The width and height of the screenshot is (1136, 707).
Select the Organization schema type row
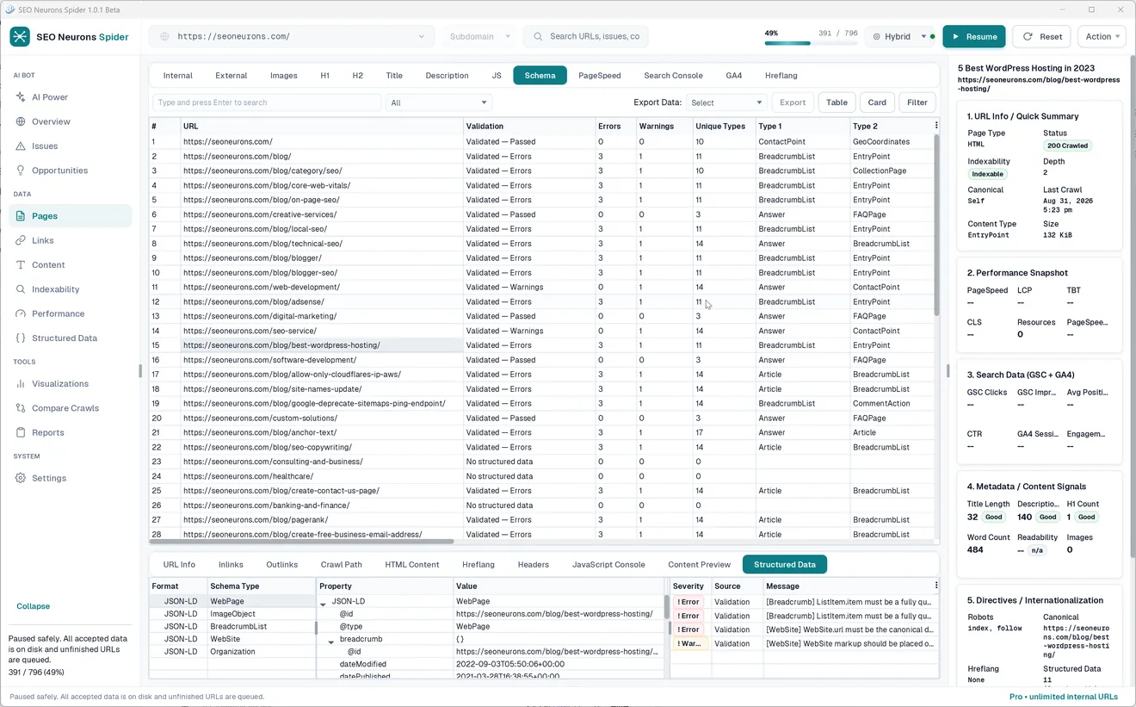[x=233, y=652]
